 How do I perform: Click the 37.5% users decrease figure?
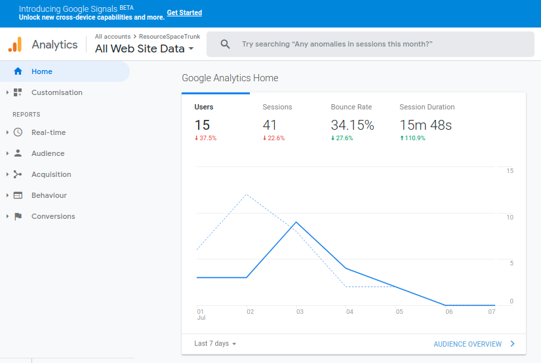206,138
